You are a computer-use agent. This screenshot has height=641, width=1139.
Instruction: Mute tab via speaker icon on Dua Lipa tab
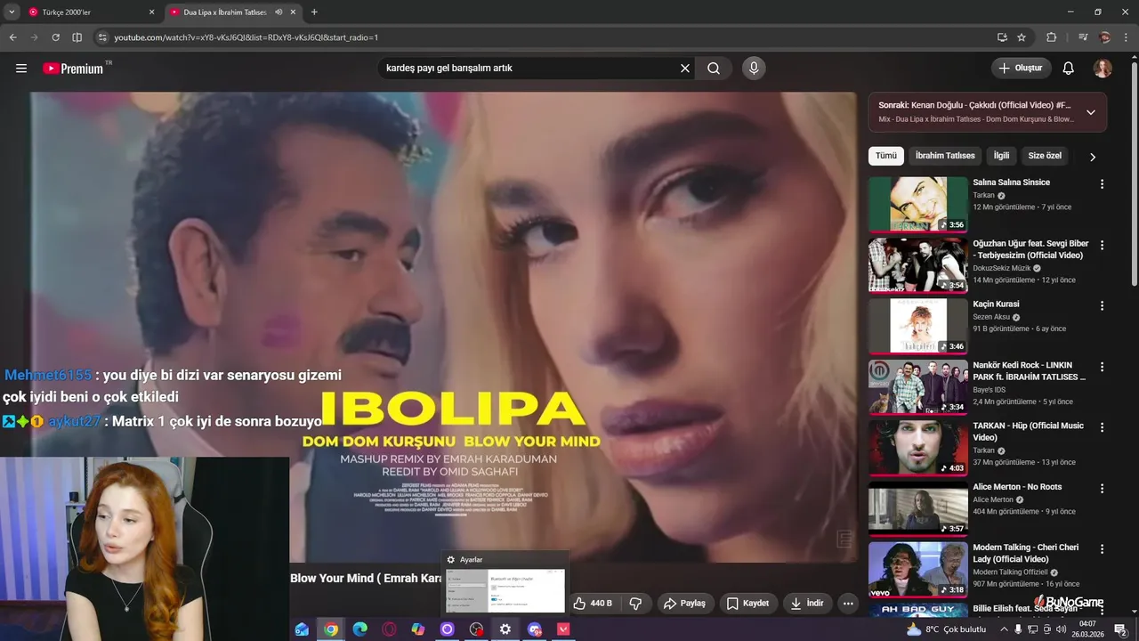[279, 12]
